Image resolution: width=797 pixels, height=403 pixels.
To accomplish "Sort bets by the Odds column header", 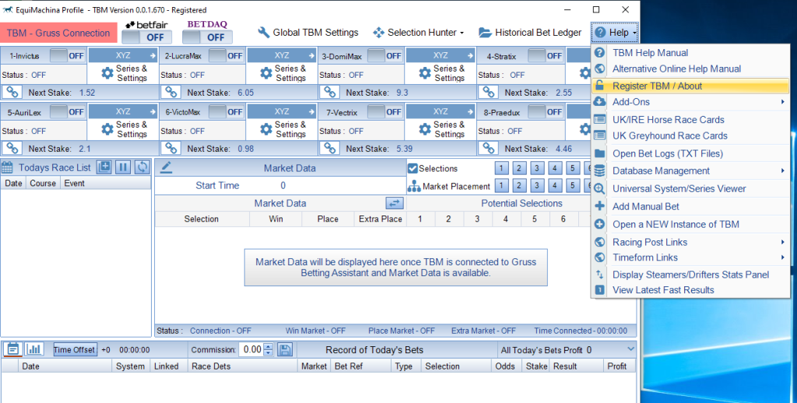I will pyautogui.click(x=504, y=366).
